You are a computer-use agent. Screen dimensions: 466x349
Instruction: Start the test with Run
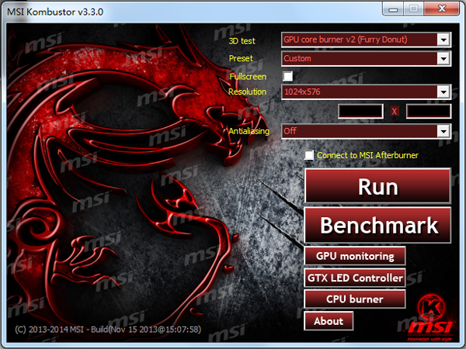pos(377,186)
